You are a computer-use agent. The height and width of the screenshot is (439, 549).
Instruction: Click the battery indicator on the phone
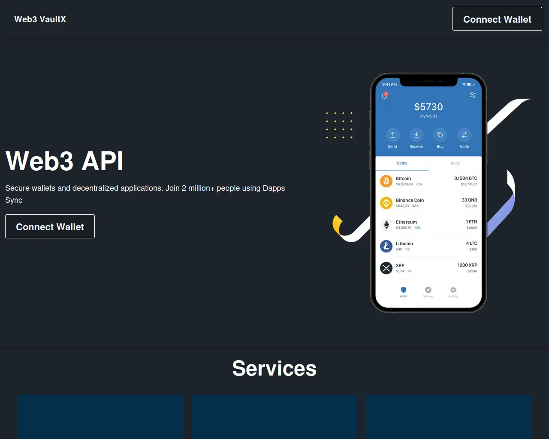coord(471,84)
